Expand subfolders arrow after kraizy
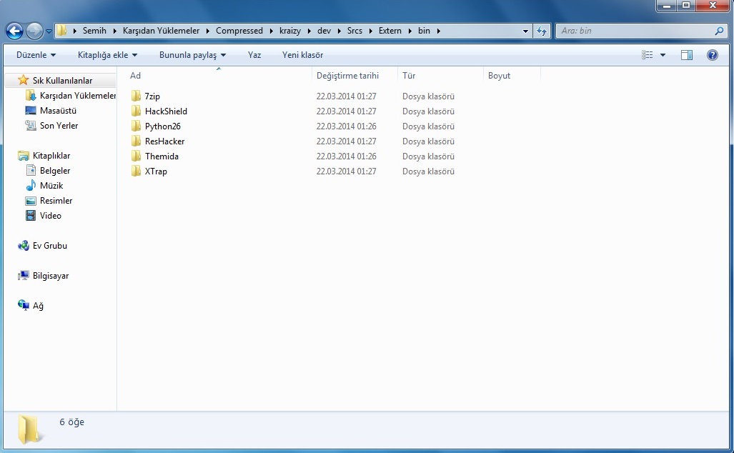 point(309,31)
